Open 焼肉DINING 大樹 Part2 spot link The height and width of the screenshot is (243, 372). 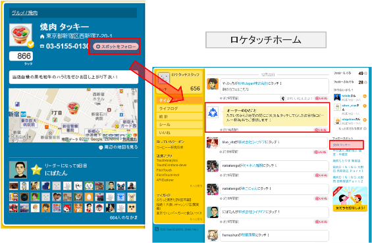click(x=348, y=179)
